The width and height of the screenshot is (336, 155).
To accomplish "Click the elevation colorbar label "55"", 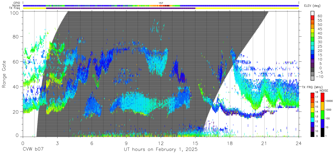I will [x=320, y=20].
